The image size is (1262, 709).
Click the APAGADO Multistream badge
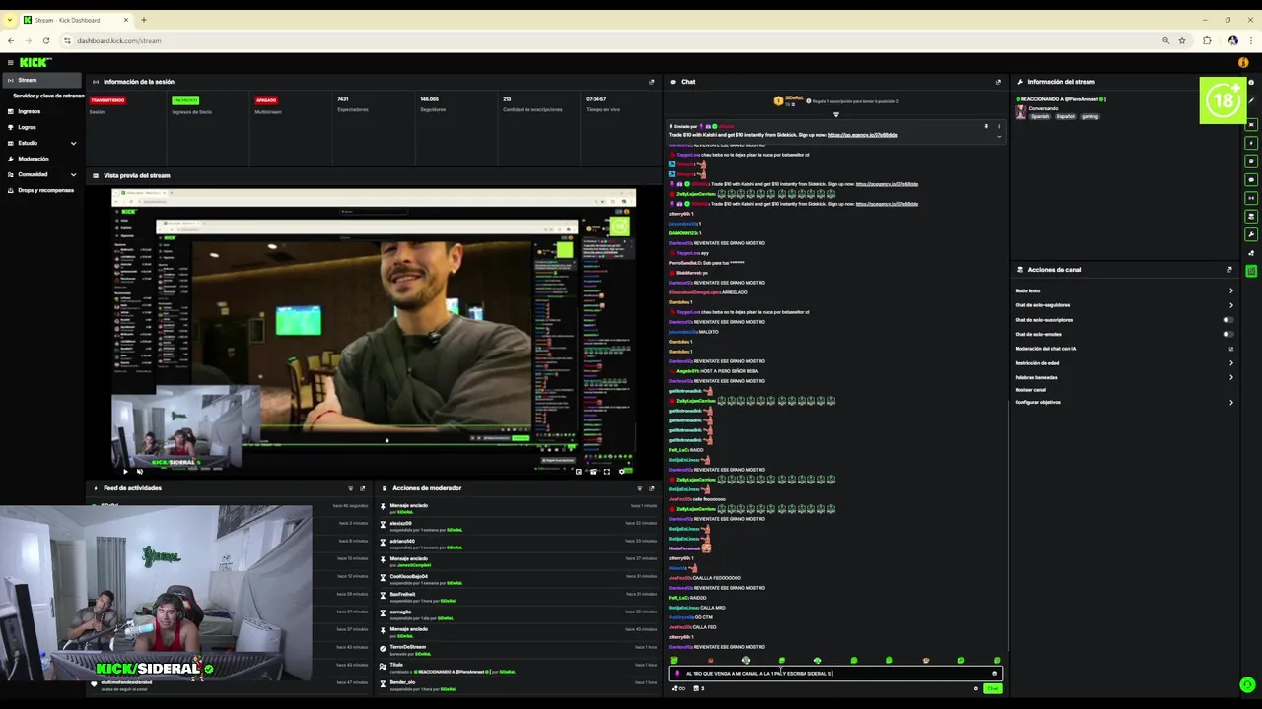(266, 100)
